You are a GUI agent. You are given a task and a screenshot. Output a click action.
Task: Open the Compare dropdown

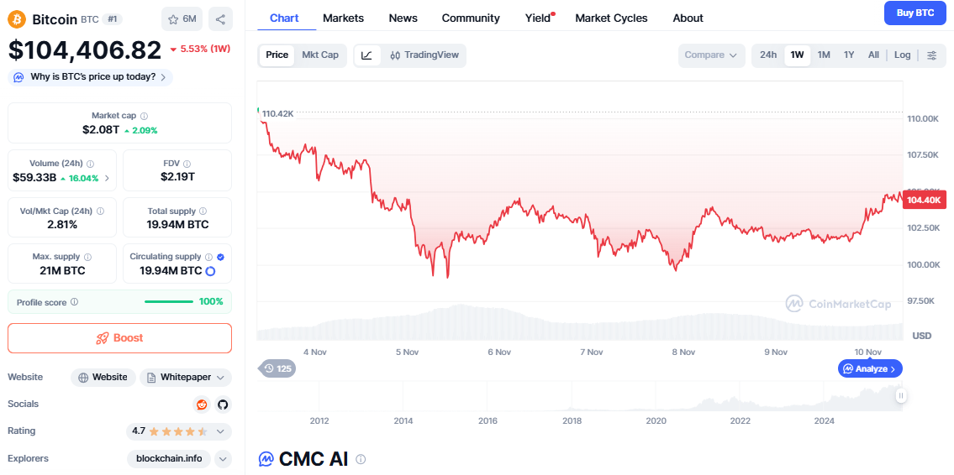click(711, 55)
